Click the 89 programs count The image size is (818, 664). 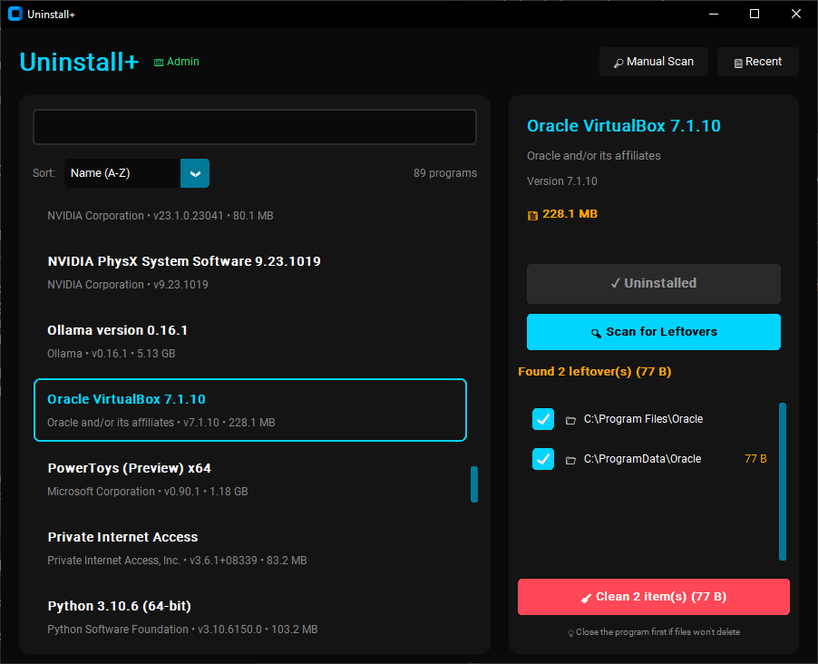coord(445,172)
